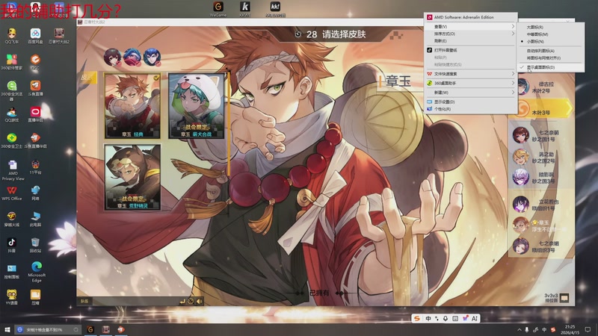This screenshot has width=598, height=336.
Task: Open 个性化(R) from context menu
Action: 471,109
